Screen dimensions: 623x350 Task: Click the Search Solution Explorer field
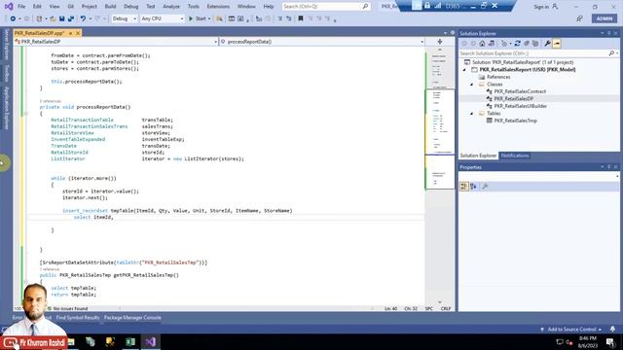[x=538, y=53]
